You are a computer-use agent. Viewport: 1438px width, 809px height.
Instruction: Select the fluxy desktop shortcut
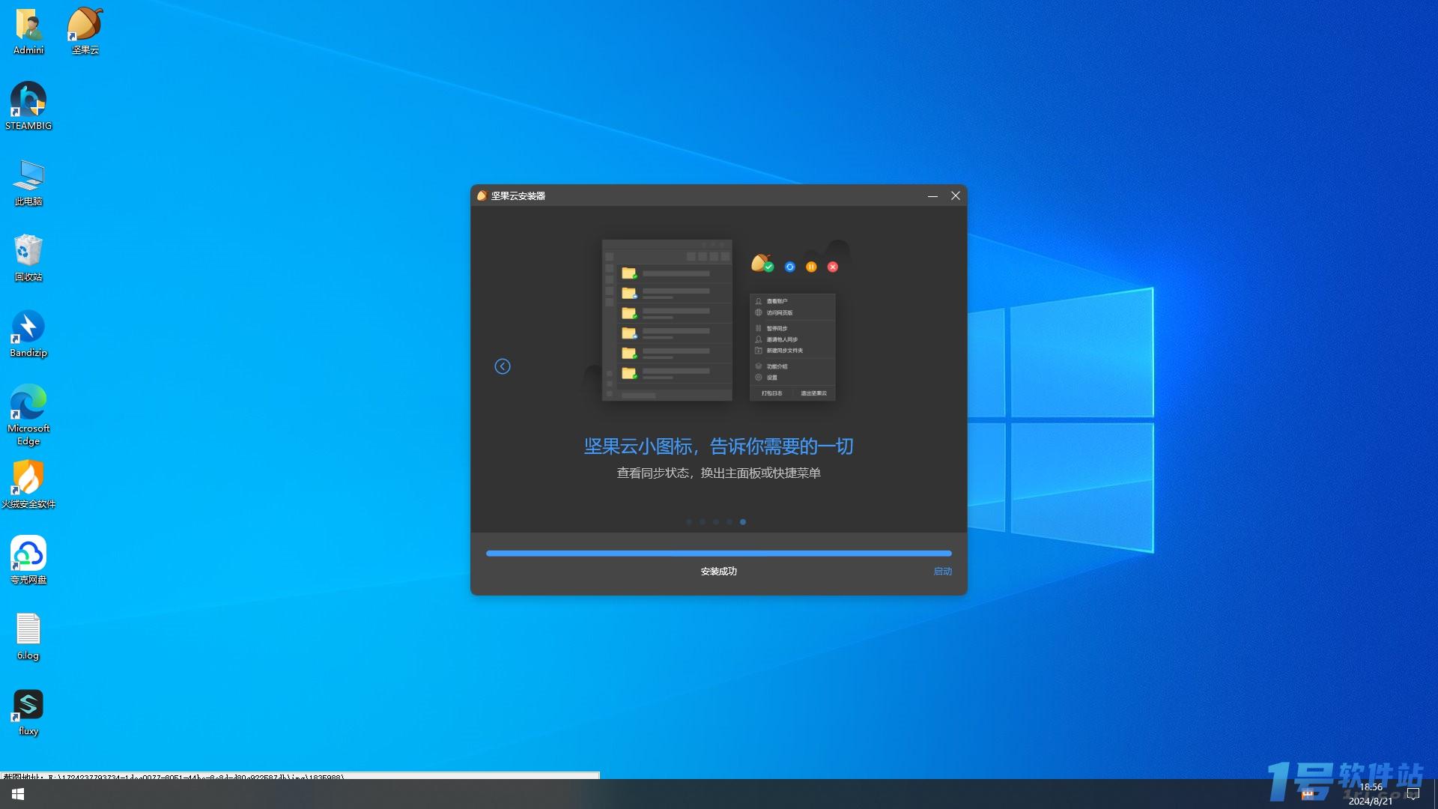point(28,712)
